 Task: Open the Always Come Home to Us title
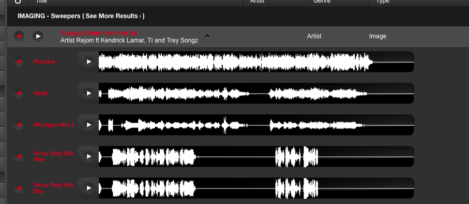click(x=99, y=33)
